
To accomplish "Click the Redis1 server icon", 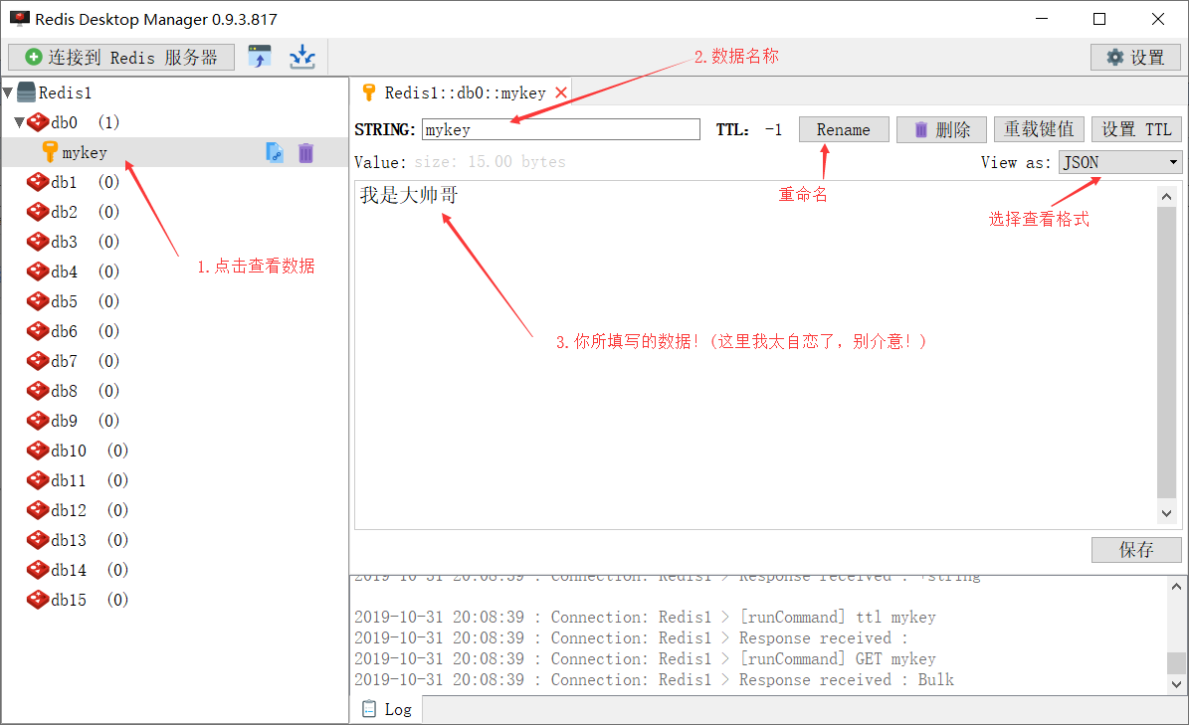I will pos(27,92).
